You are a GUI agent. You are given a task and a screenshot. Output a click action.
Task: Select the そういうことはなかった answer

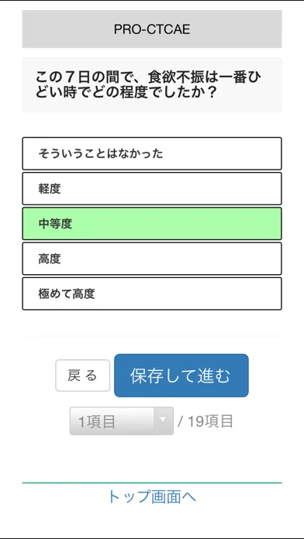point(152,153)
